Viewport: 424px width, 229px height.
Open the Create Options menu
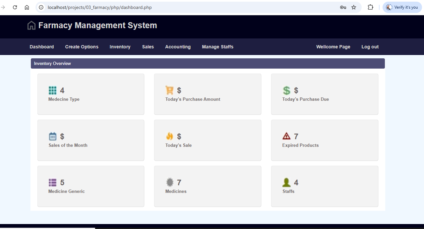coord(82,47)
